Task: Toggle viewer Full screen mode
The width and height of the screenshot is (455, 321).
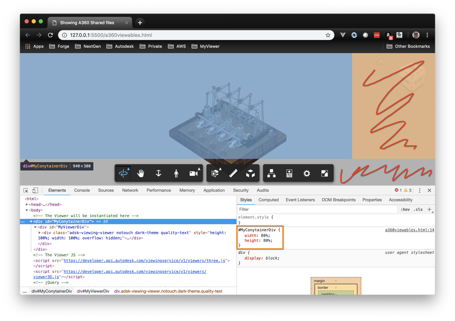Action: pyautogui.click(x=325, y=173)
